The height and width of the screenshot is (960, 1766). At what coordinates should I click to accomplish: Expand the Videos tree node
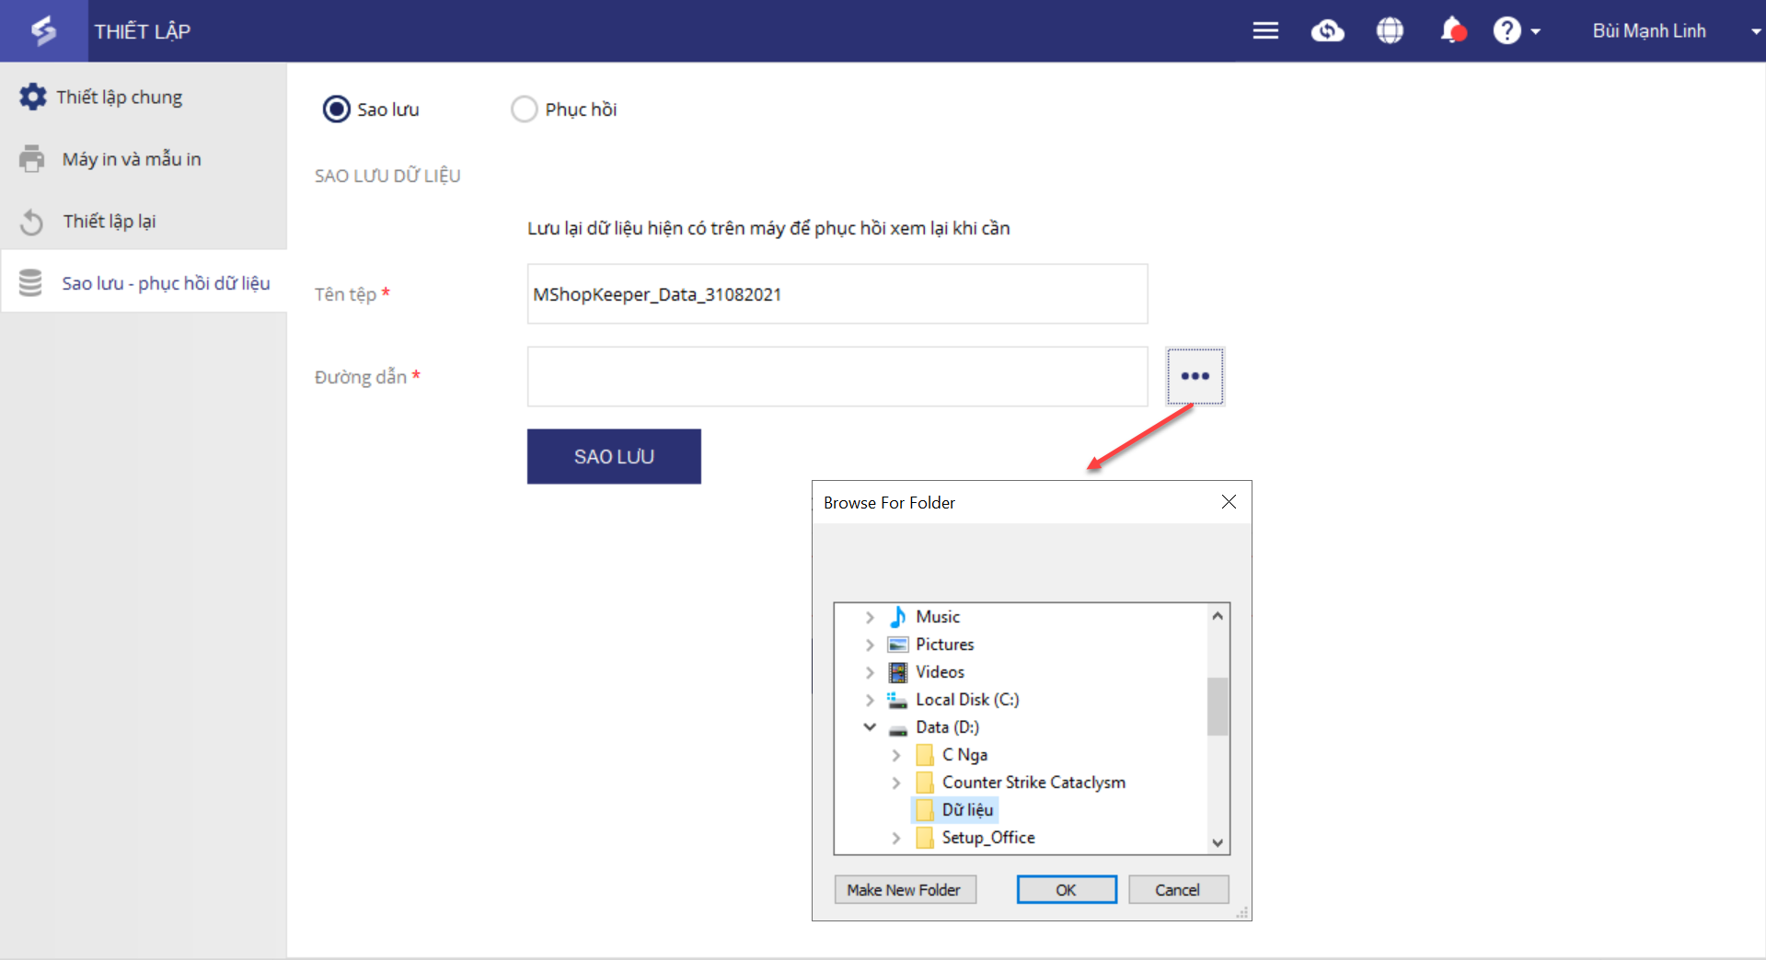pos(870,672)
